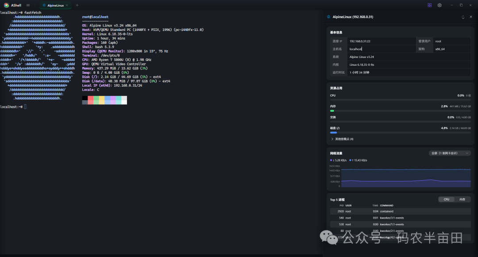Click the 0.0% CPU usage value
Viewport: 478px width, 257px height.
coord(461,95)
